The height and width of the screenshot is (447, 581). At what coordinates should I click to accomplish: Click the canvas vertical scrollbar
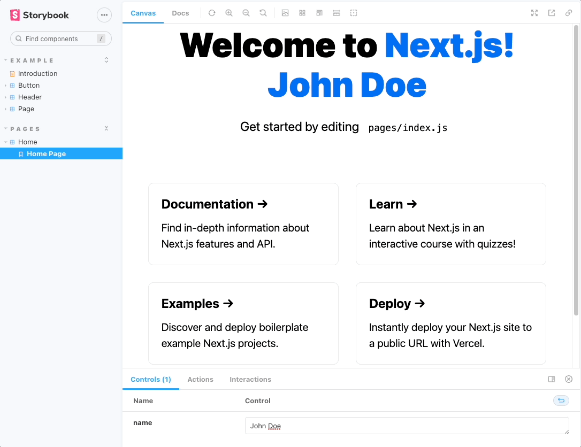(x=576, y=171)
